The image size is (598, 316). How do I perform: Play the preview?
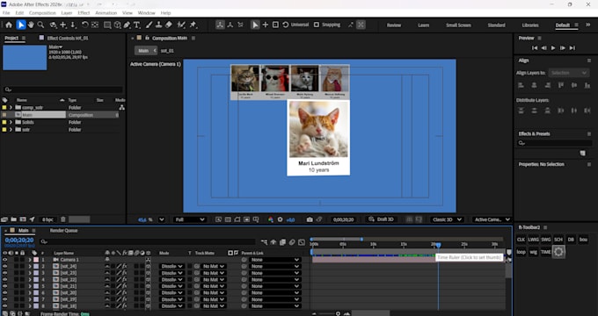point(553,48)
